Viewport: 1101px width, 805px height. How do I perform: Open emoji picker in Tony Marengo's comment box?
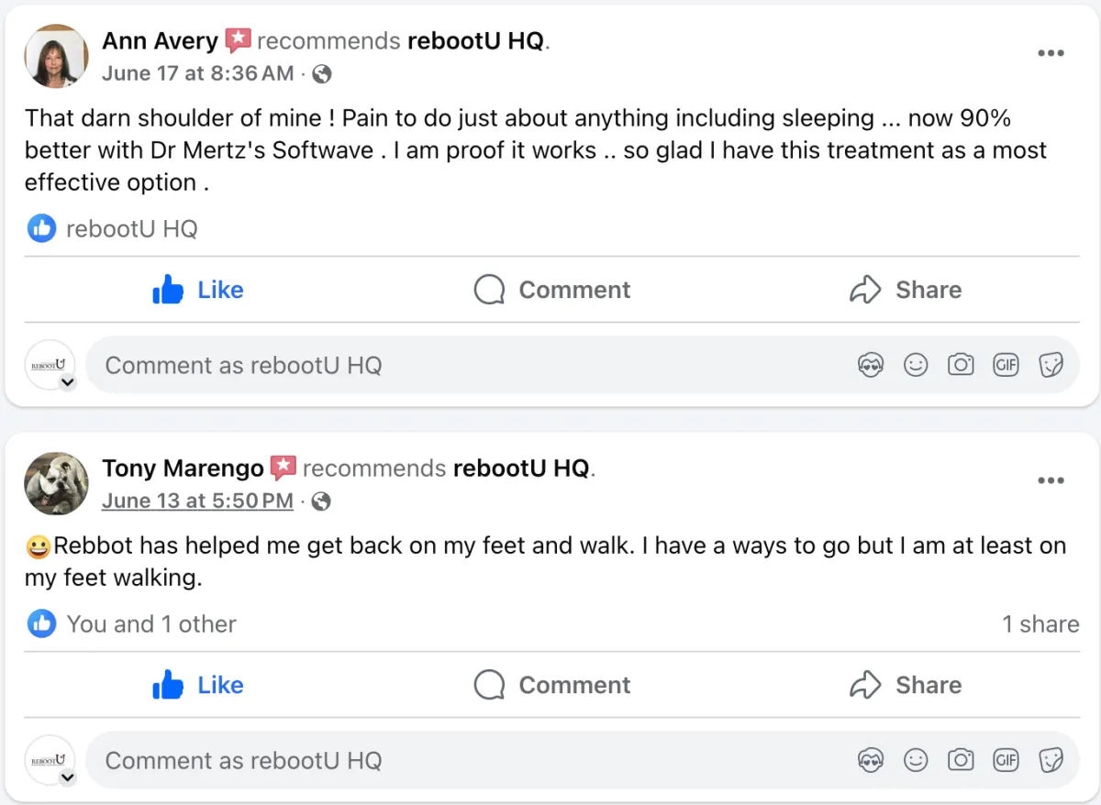(x=915, y=760)
